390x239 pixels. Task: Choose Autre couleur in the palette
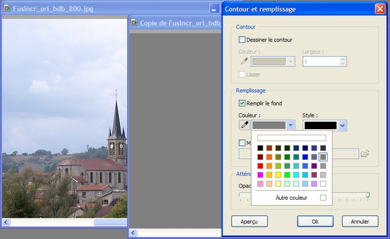(292, 197)
